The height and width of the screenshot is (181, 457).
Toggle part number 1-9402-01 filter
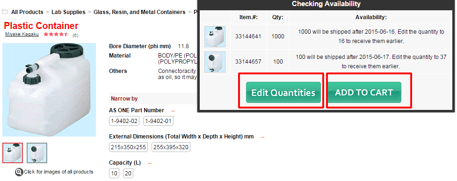[x=158, y=121]
